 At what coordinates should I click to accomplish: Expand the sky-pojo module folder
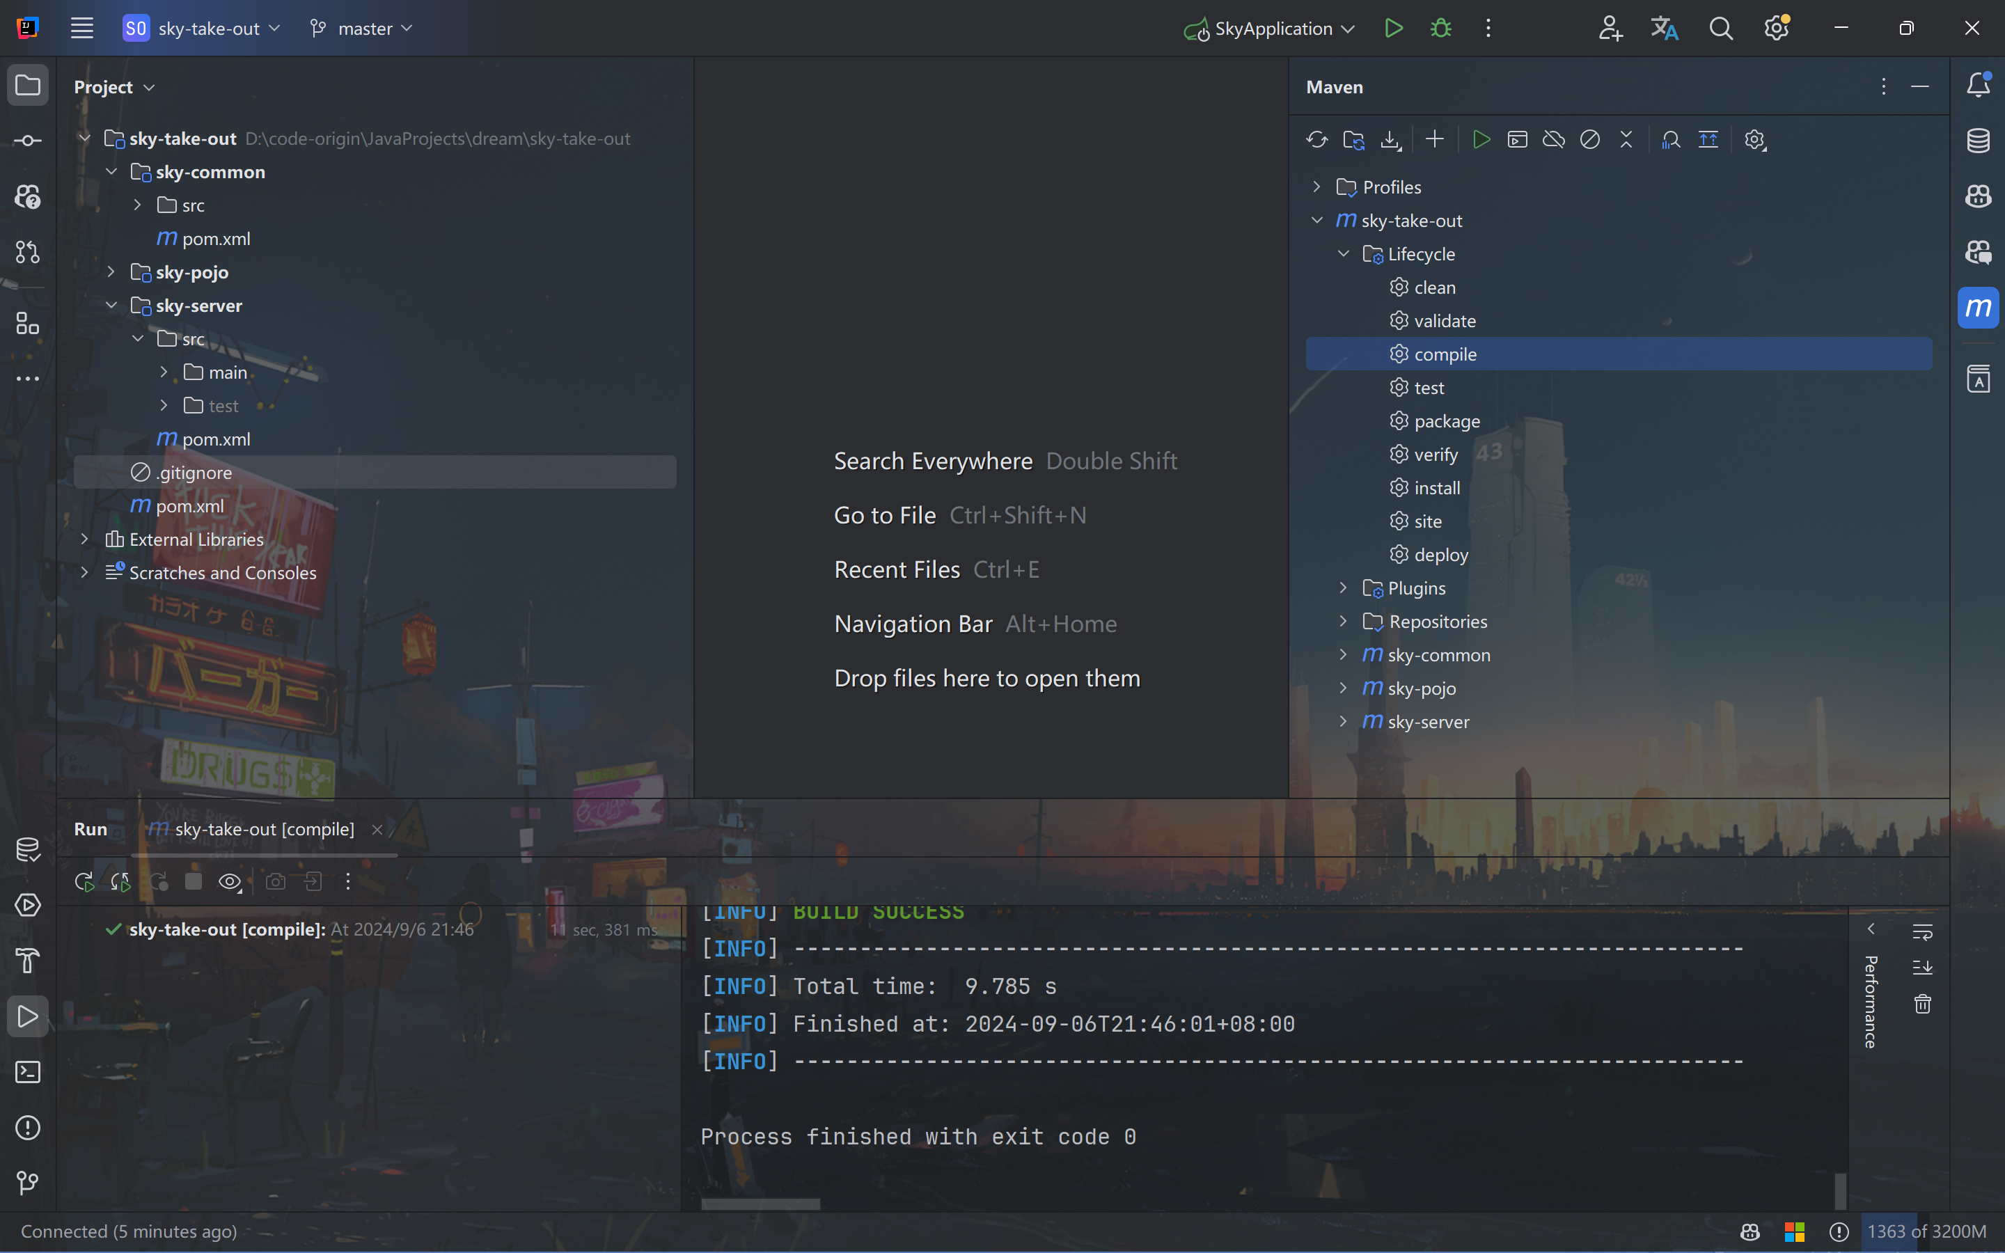pyautogui.click(x=112, y=271)
